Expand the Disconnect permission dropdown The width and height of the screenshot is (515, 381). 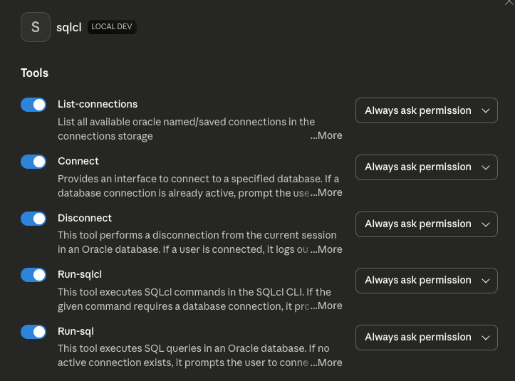426,224
